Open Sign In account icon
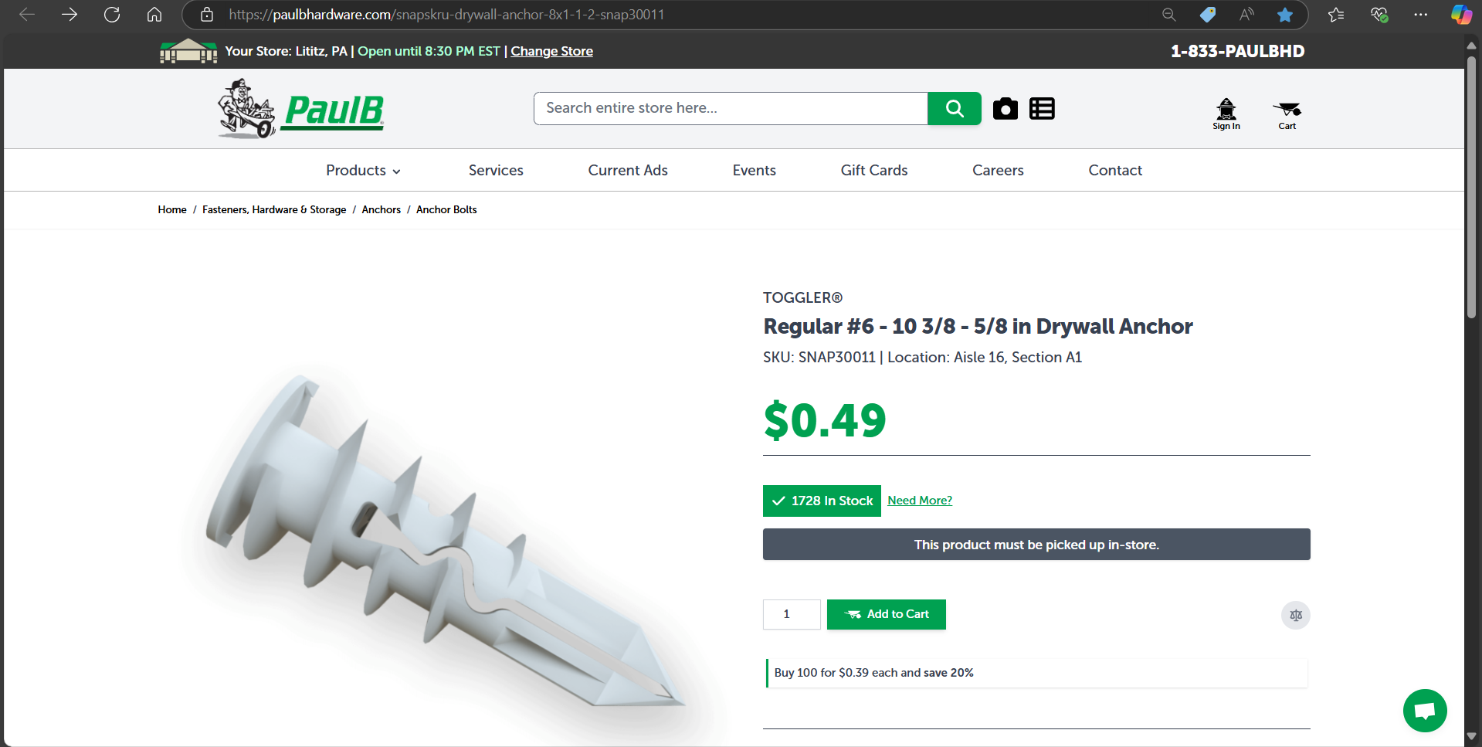Image resolution: width=1482 pixels, height=747 pixels. click(x=1226, y=114)
